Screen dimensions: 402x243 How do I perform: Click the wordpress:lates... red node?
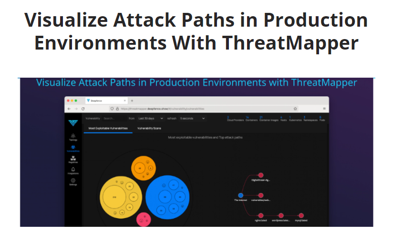(281, 215)
